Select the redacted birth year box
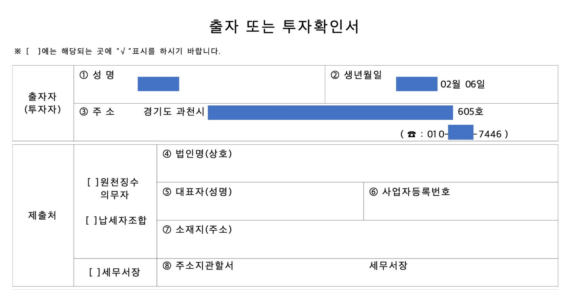 point(417,84)
